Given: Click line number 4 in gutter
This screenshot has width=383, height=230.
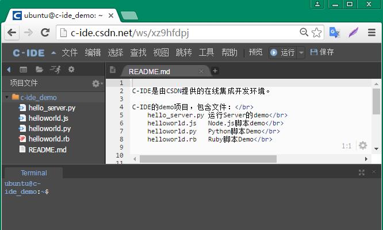Looking at the screenshot, I should point(121,107).
